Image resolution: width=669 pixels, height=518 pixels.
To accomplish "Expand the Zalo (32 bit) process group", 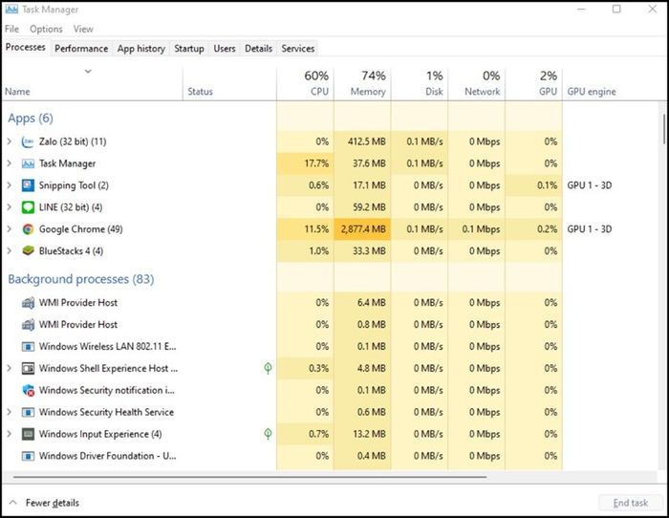I will (x=10, y=141).
